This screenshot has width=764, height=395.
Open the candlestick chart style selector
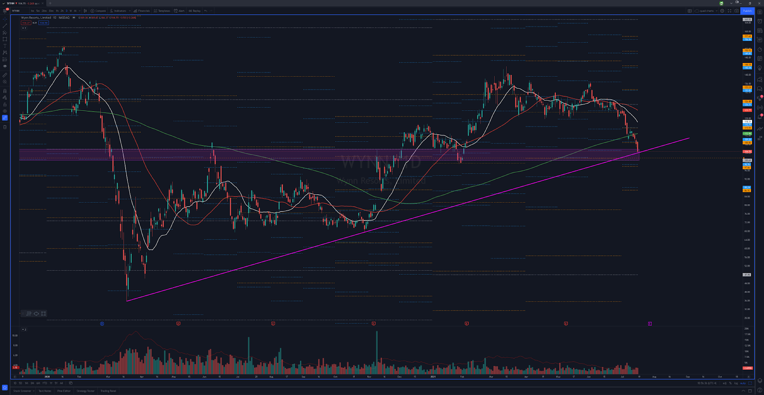point(85,11)
